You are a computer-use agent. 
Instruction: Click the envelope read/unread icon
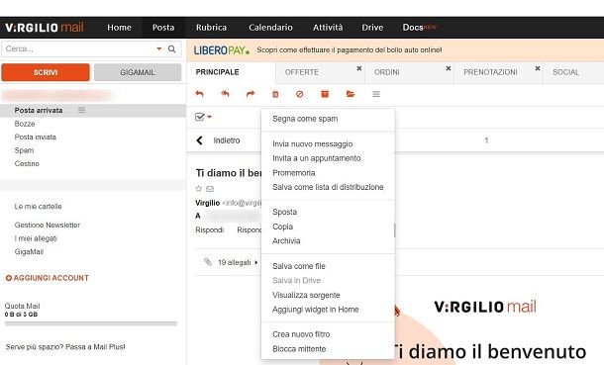210,189
